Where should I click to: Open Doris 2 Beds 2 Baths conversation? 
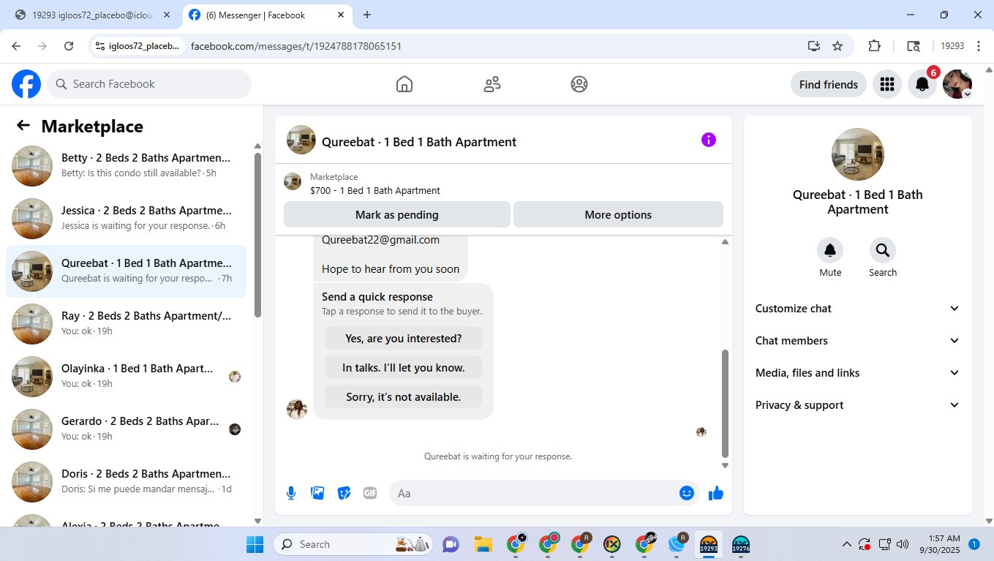pos(126,482)
